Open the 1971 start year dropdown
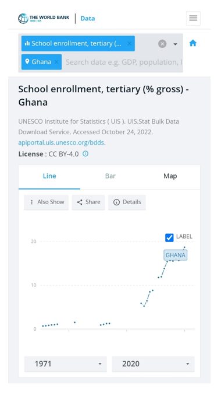The image size is (214, 395). coord(66,363)
